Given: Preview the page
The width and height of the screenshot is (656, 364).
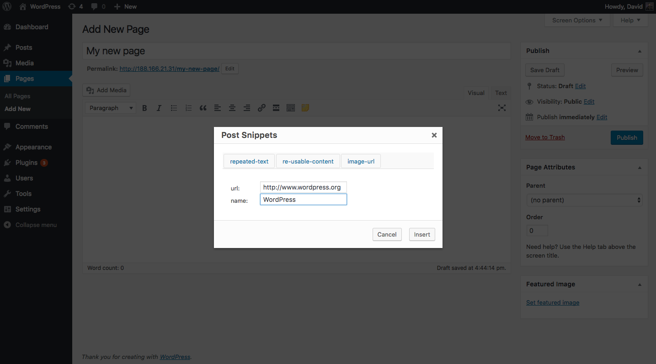Looking at the screenshot, I should tap(627, 70).
